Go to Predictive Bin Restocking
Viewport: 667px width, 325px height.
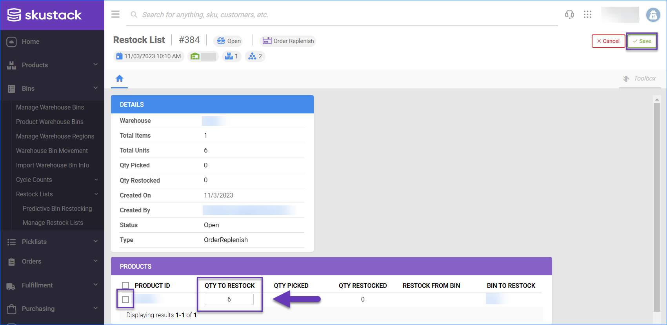[x=57, y=208]
